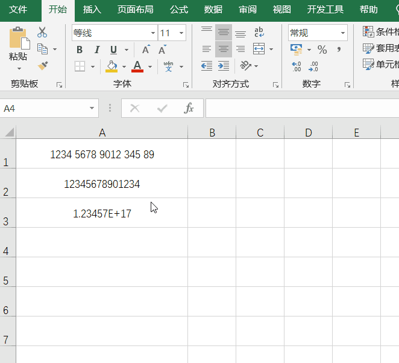This screenshot has height=363, width=399.
Task: Click the Select All corner triangle
Action: point(9,132)
